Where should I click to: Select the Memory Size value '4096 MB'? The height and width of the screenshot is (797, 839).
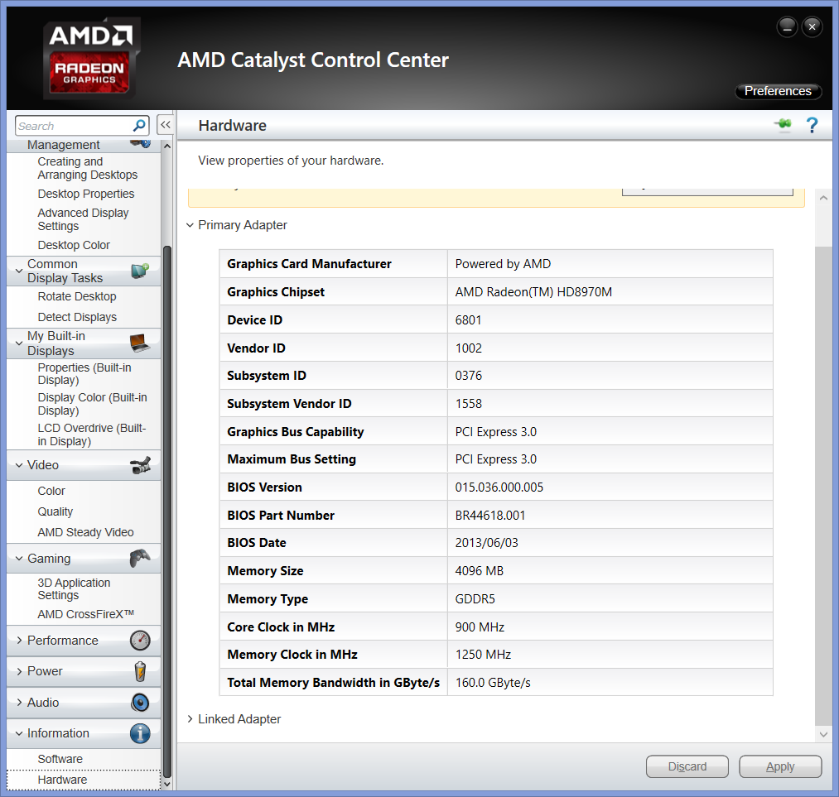click(480, 571)
